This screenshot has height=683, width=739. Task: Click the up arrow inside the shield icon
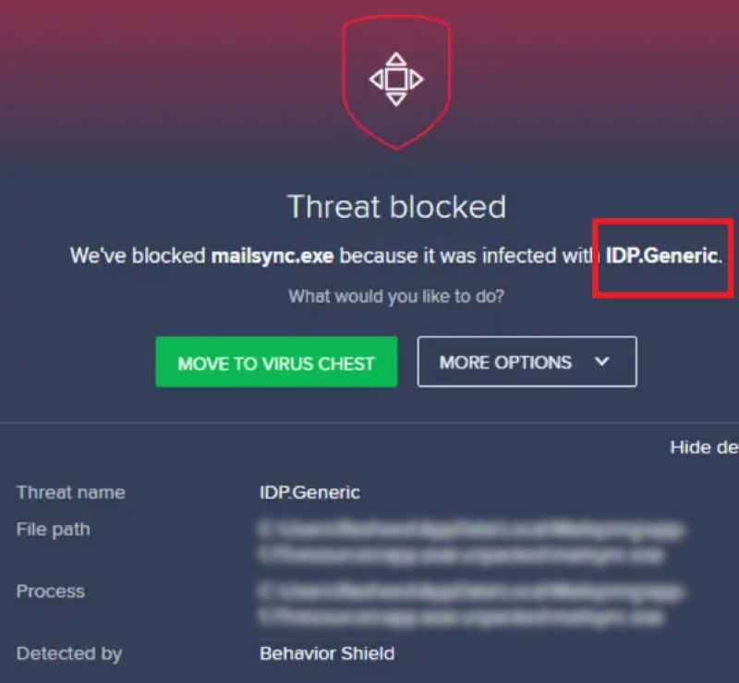point(397,59)
